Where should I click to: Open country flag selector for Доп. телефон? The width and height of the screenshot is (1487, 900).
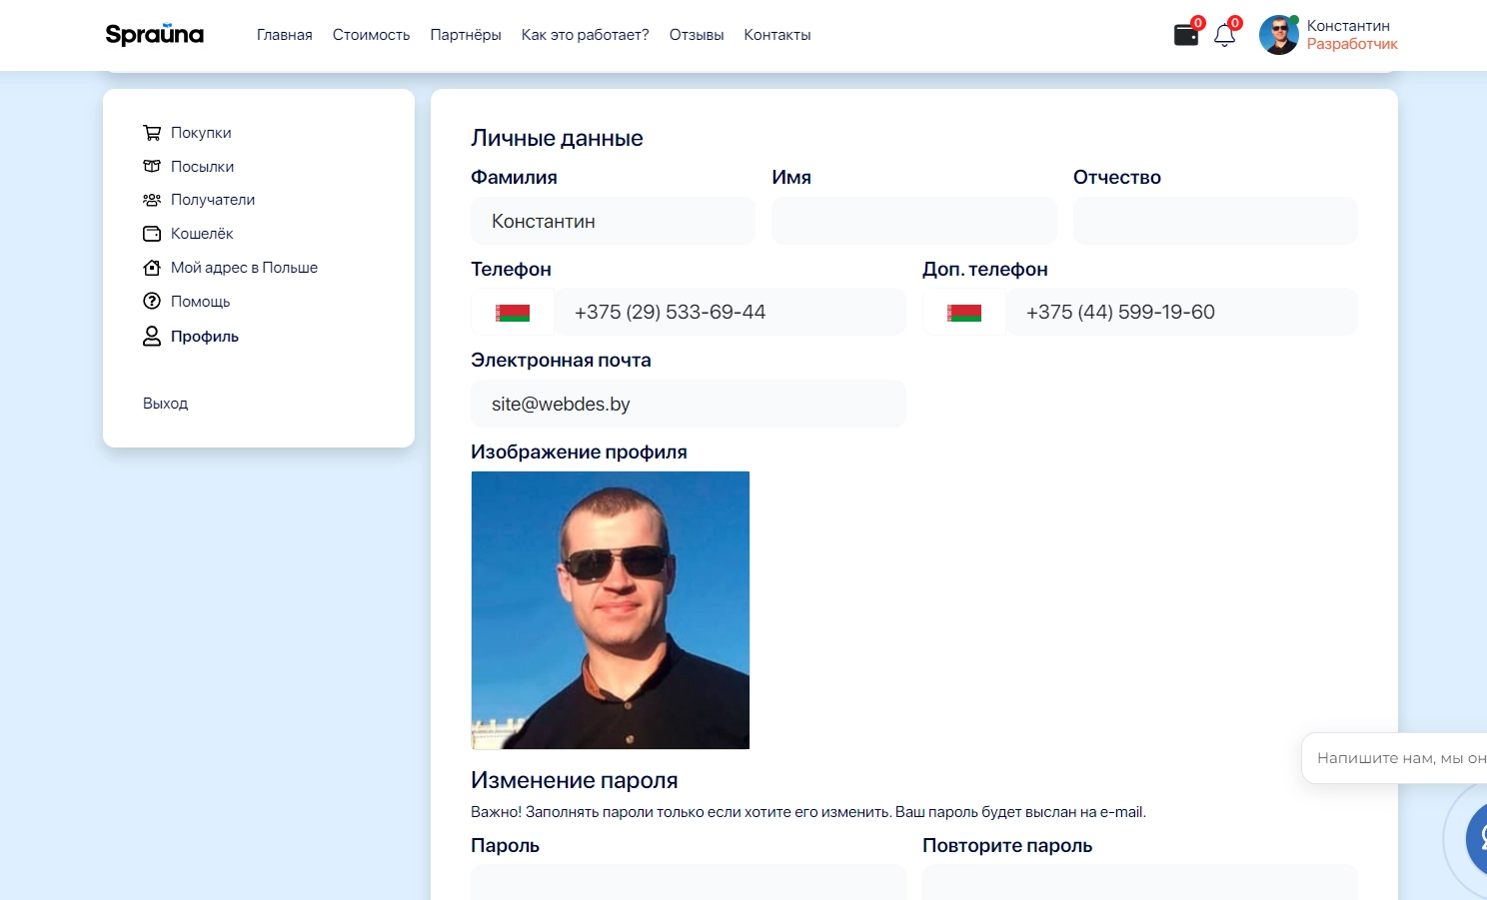tap(964, 313)
